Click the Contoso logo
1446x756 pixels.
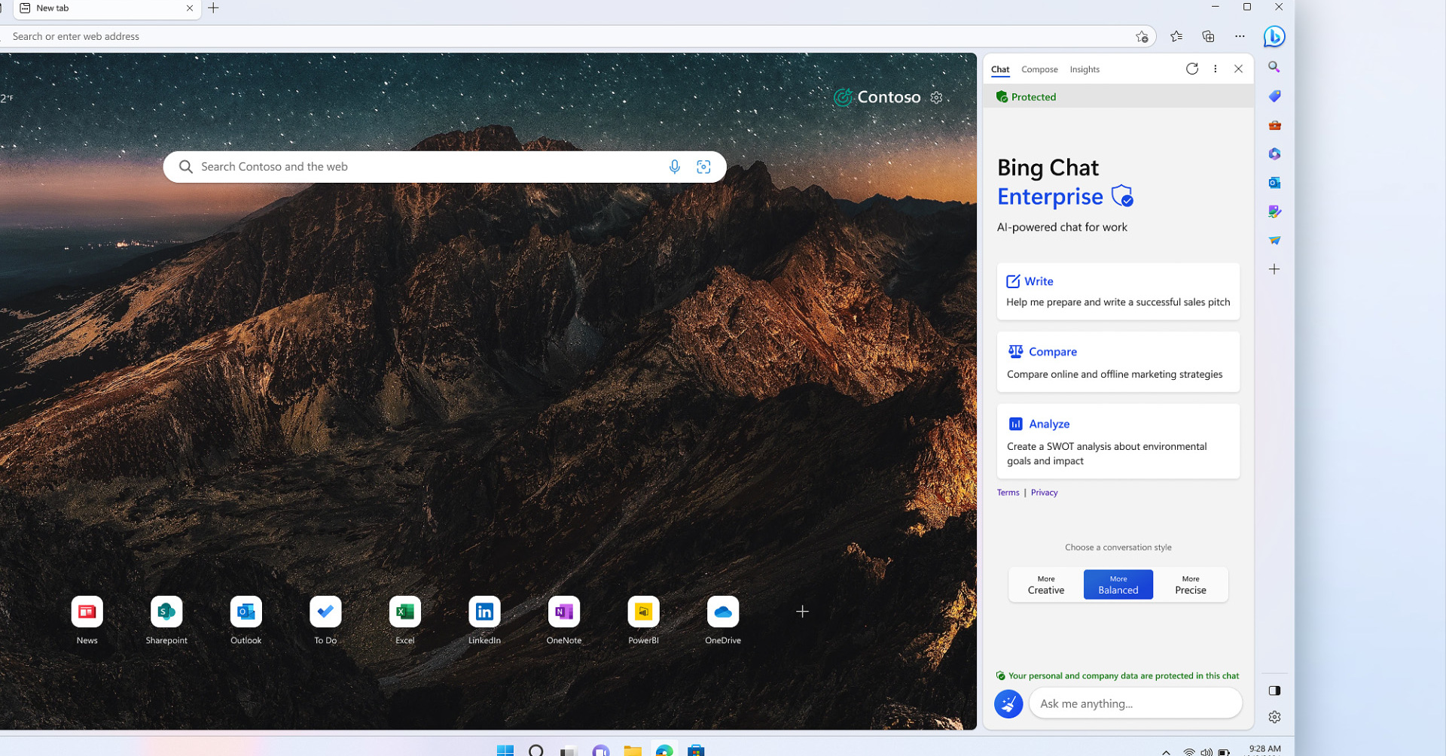[x=877, y=97]
